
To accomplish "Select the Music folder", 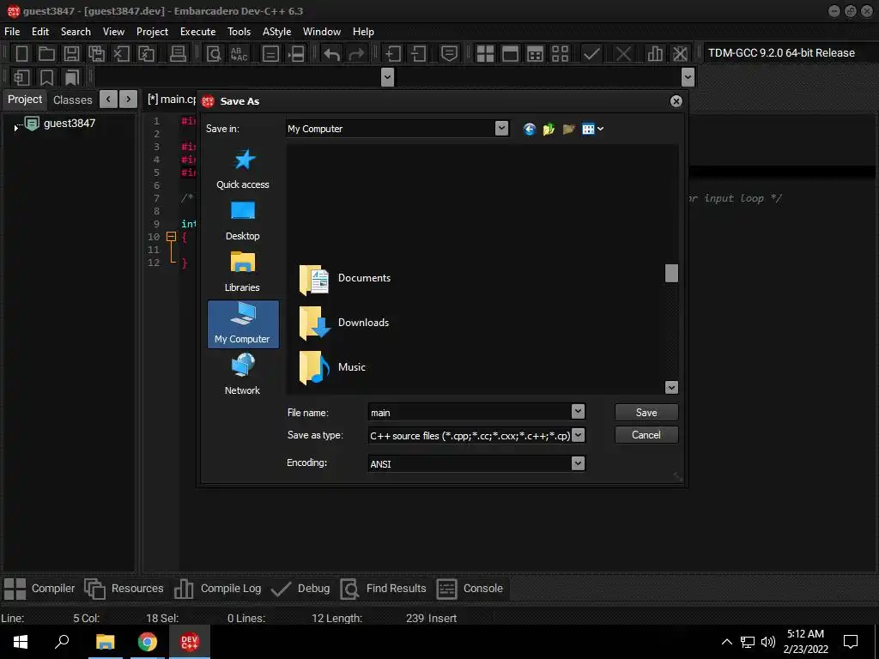I will pos(332,367).
